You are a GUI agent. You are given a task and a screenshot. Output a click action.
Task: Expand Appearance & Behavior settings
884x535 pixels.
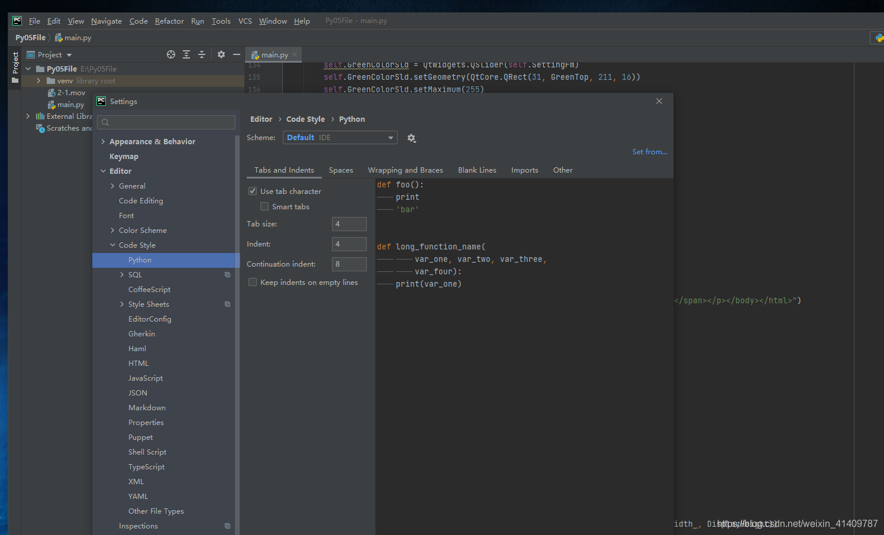point(103,141)
